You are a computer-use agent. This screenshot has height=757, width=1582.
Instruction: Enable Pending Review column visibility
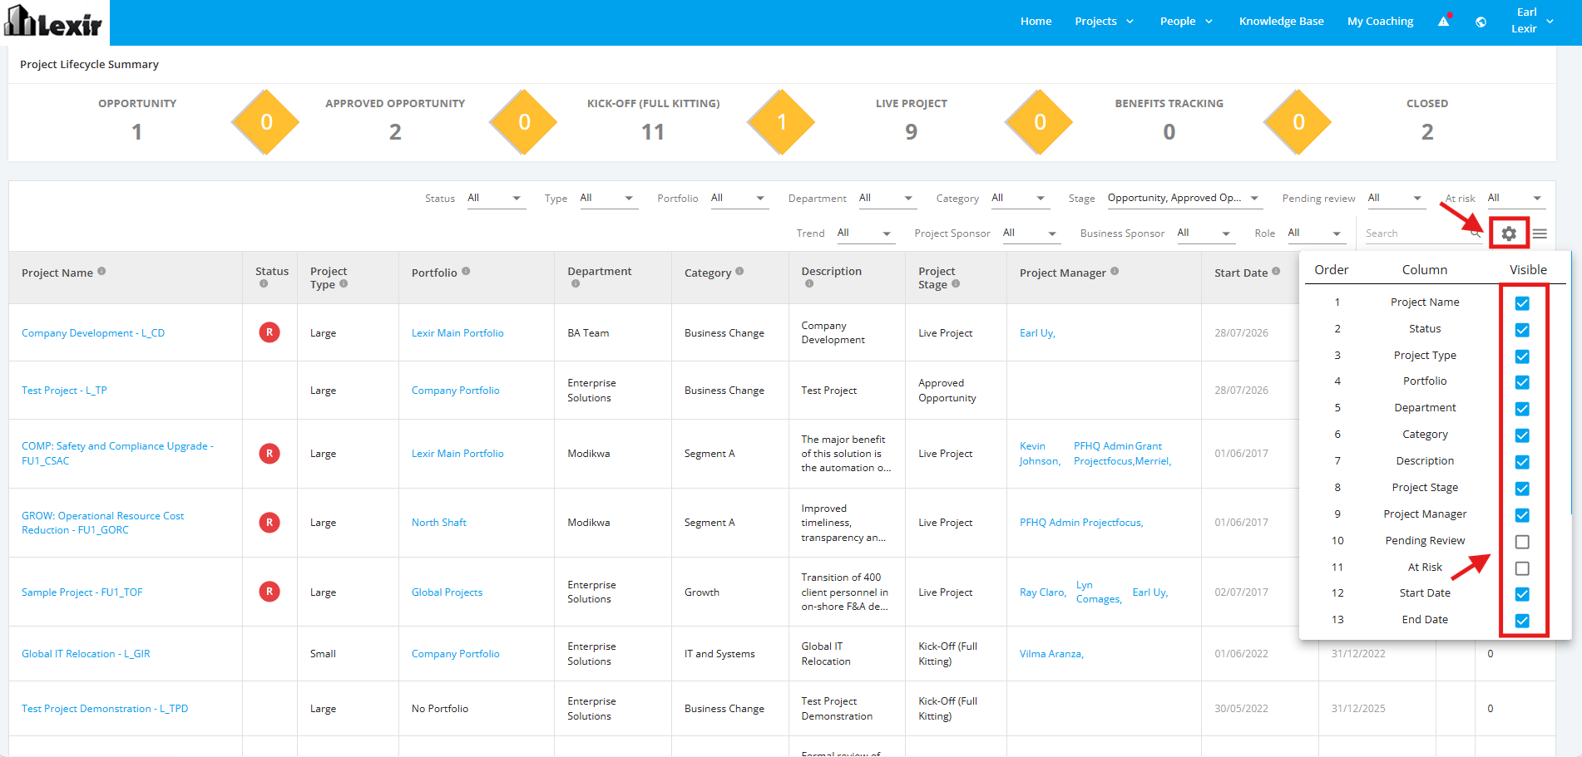pyautogui.click(x=1522, y=542)
